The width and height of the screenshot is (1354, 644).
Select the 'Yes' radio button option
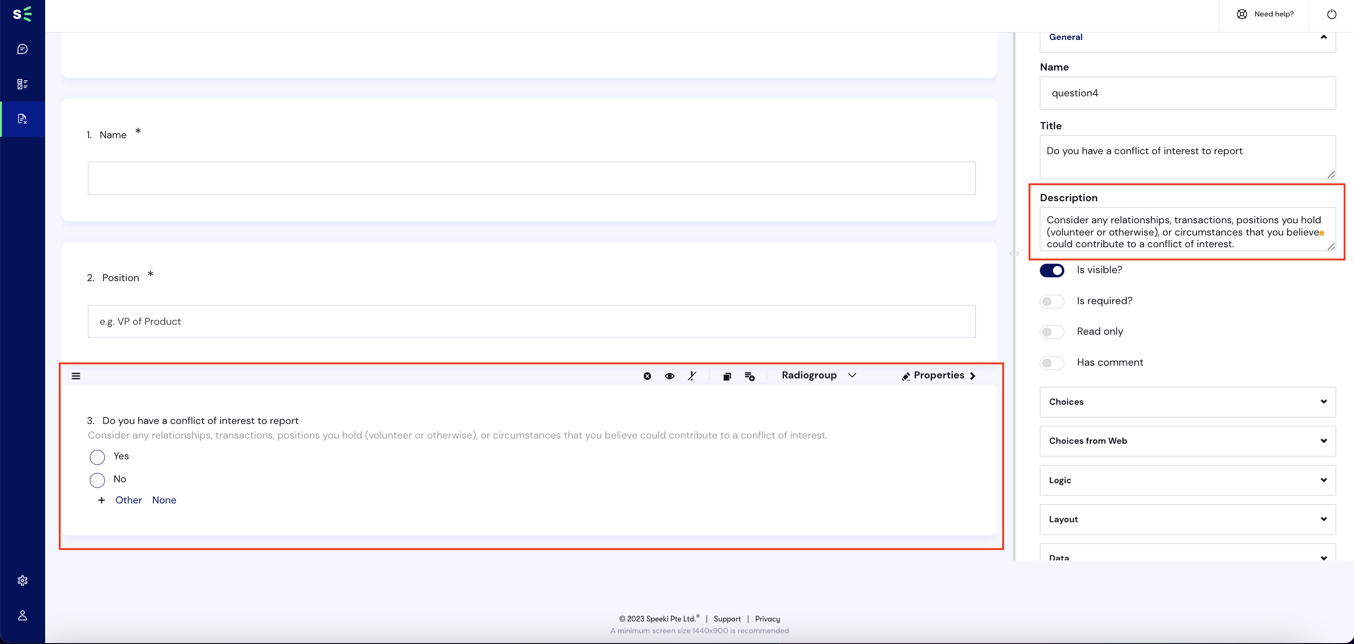coord(97,456)
